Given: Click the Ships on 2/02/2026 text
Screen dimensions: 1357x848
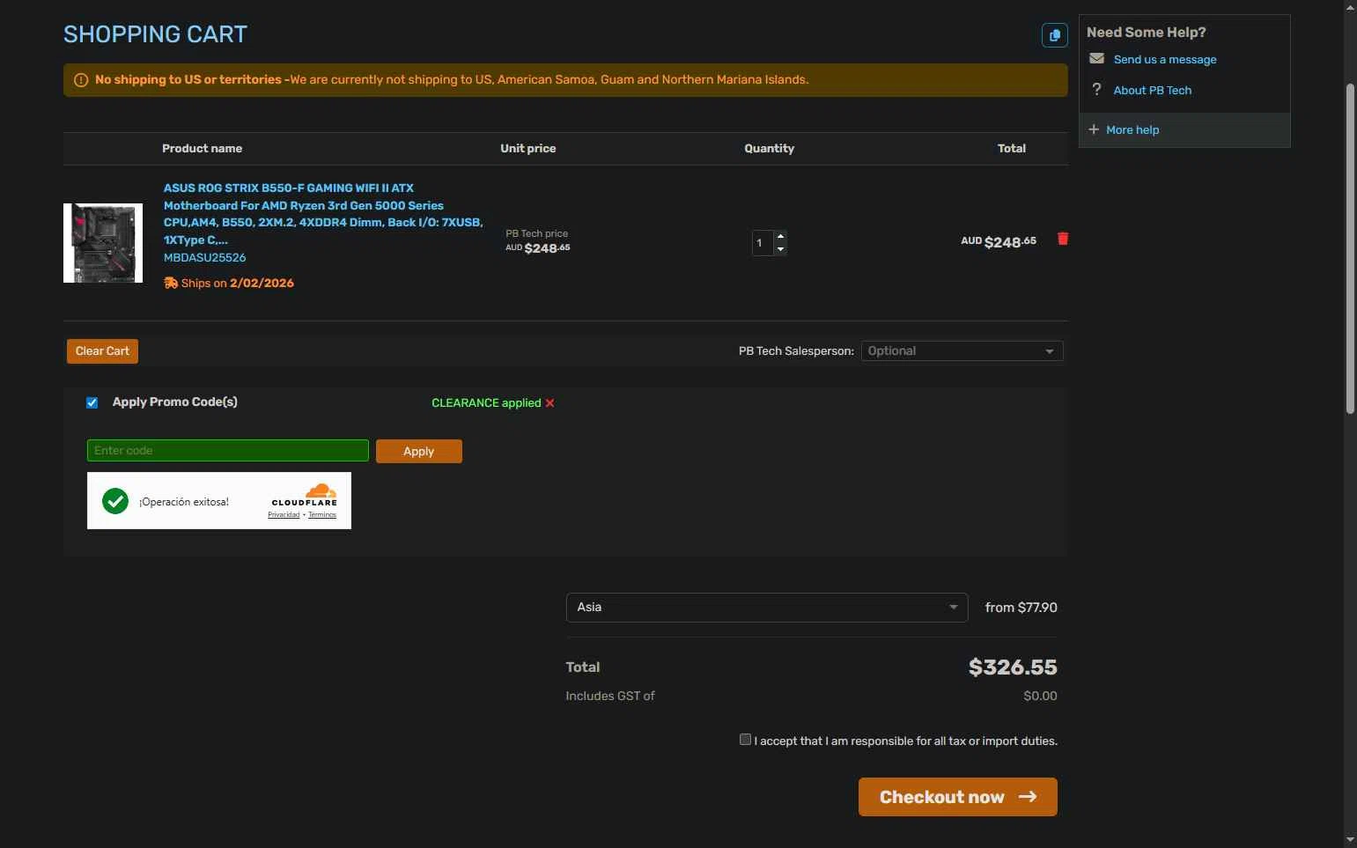Looking at the screenshot, I should click(x=238, y=284).
